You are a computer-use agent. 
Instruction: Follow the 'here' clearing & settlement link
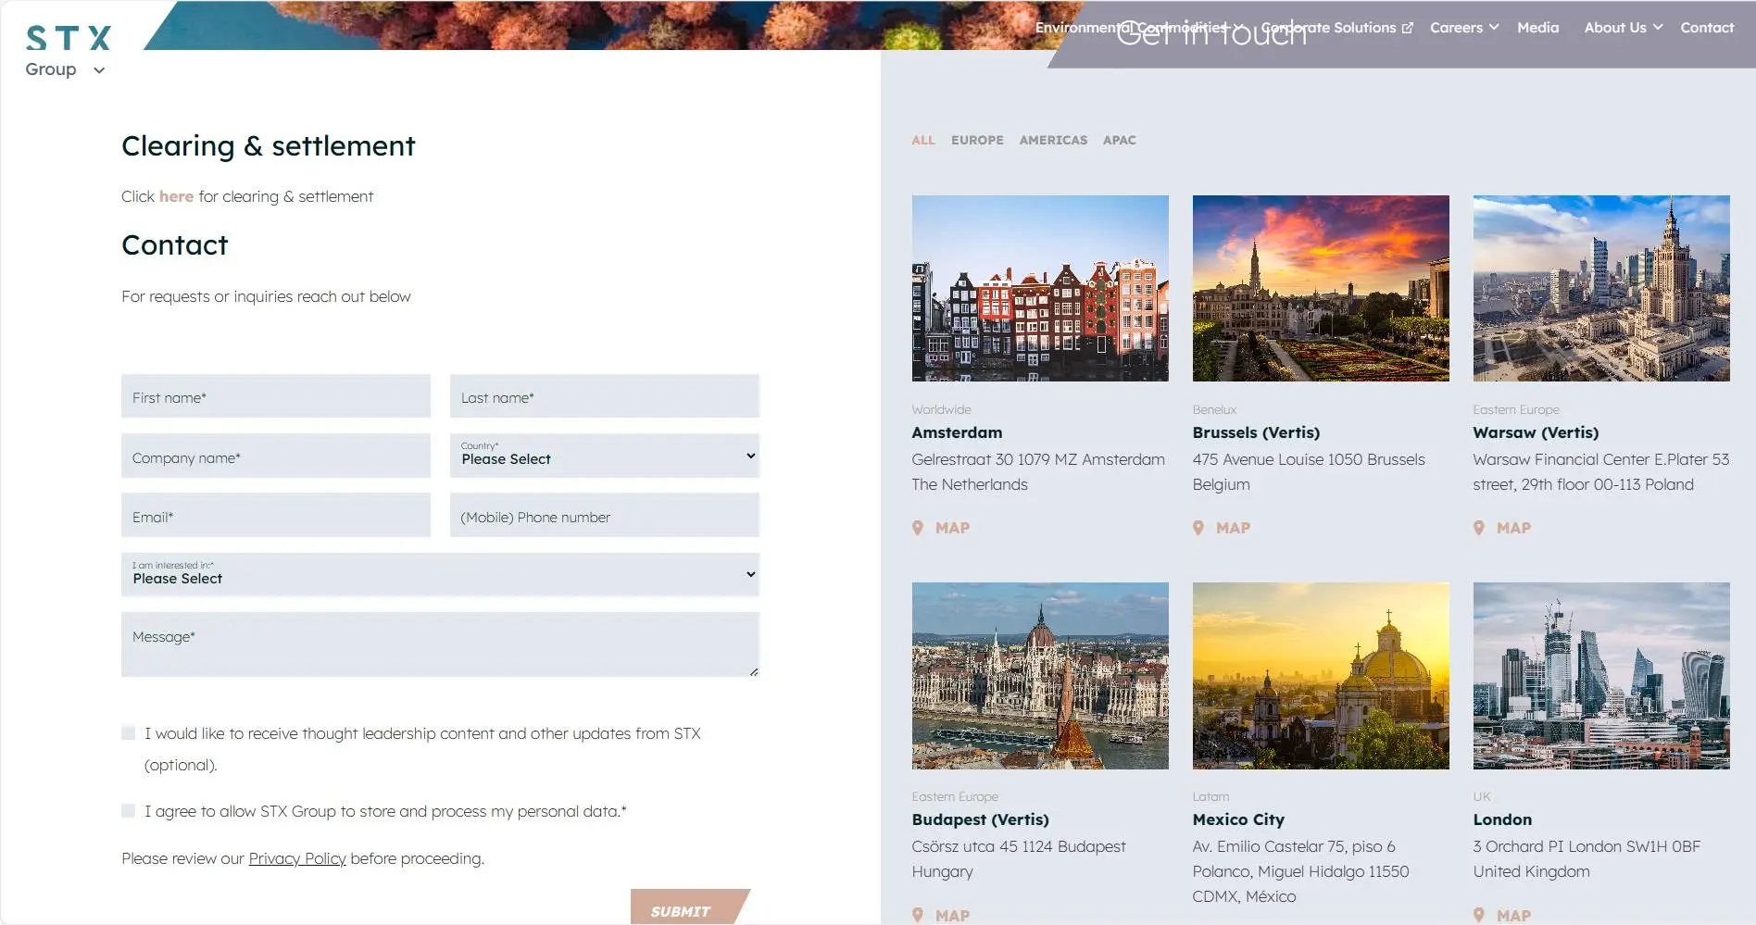tap(176, 196)
